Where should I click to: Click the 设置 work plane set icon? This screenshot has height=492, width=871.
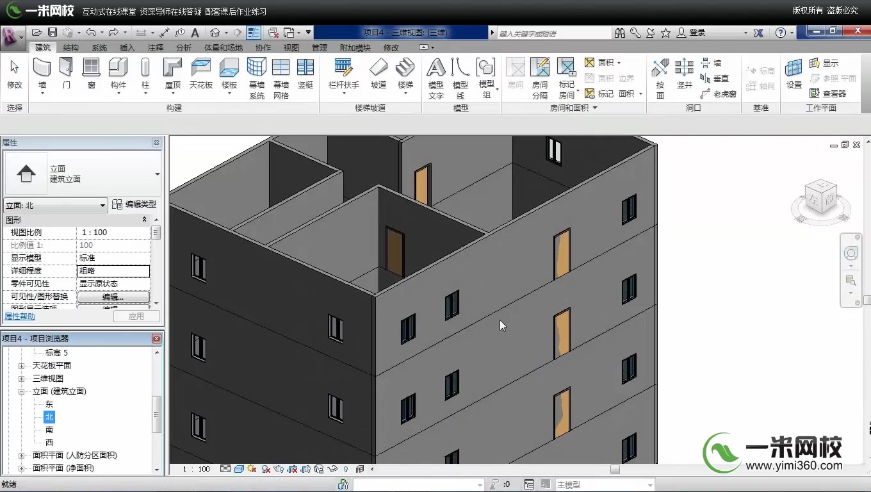tap(794, 73)
